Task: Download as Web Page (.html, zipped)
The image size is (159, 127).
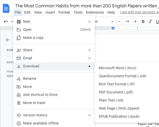Action: (x=127, y=108)
